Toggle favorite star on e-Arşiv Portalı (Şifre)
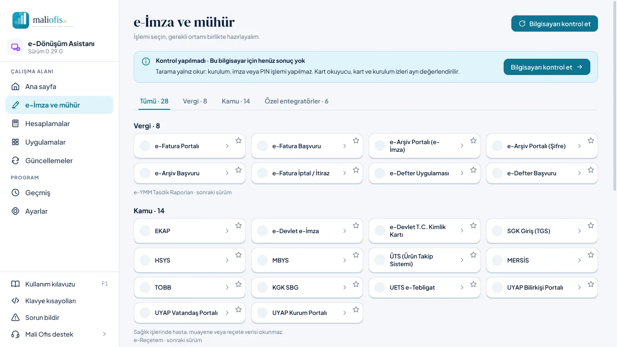 [591, 141]
